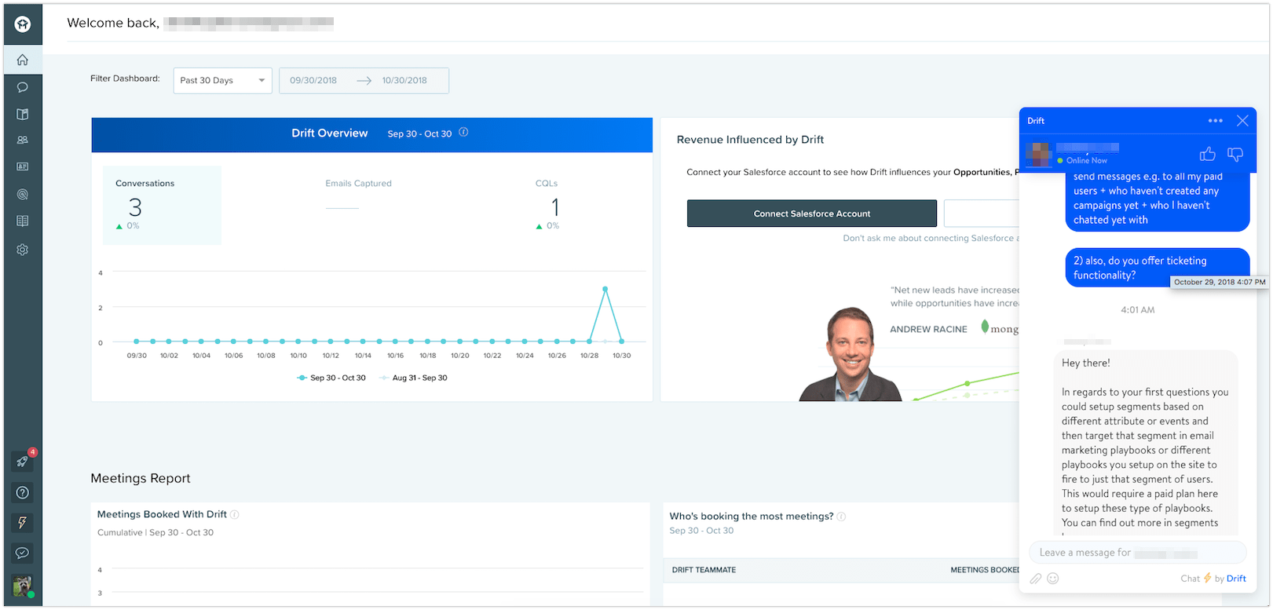This screenshot has width=1273, height=610.
Task: Click the start date 09/30/2018 field
Action: point(313,80)
